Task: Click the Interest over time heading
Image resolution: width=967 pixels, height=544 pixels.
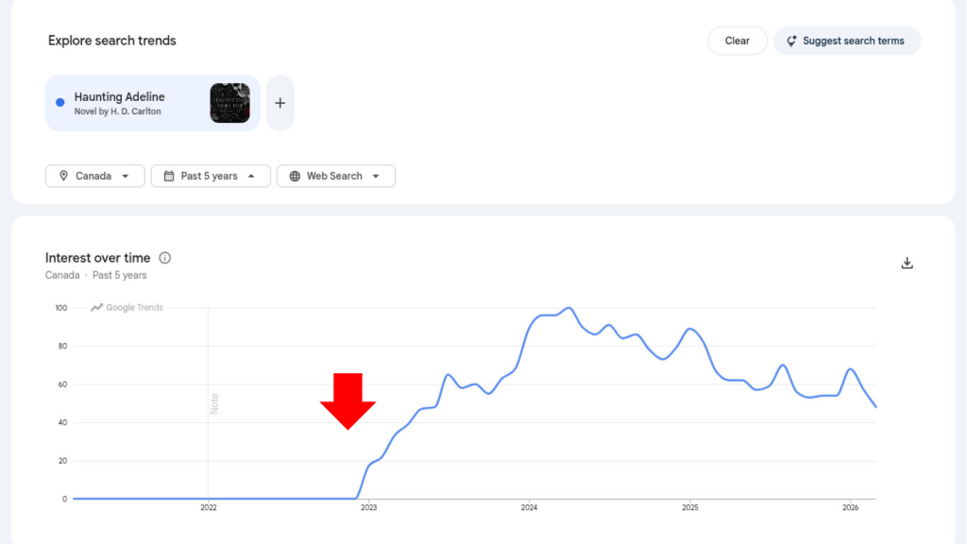Action: tap(97, 258)
